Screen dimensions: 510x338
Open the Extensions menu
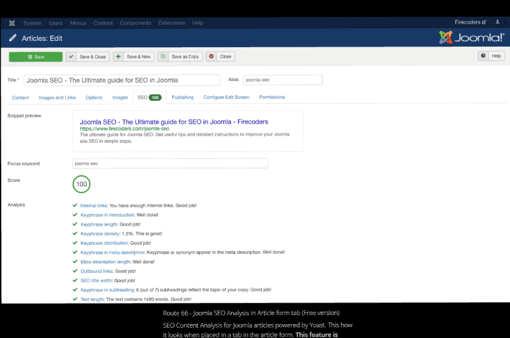[x=171, y=23]
